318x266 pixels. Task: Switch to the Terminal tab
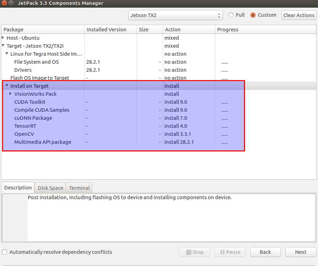(79, 187)
